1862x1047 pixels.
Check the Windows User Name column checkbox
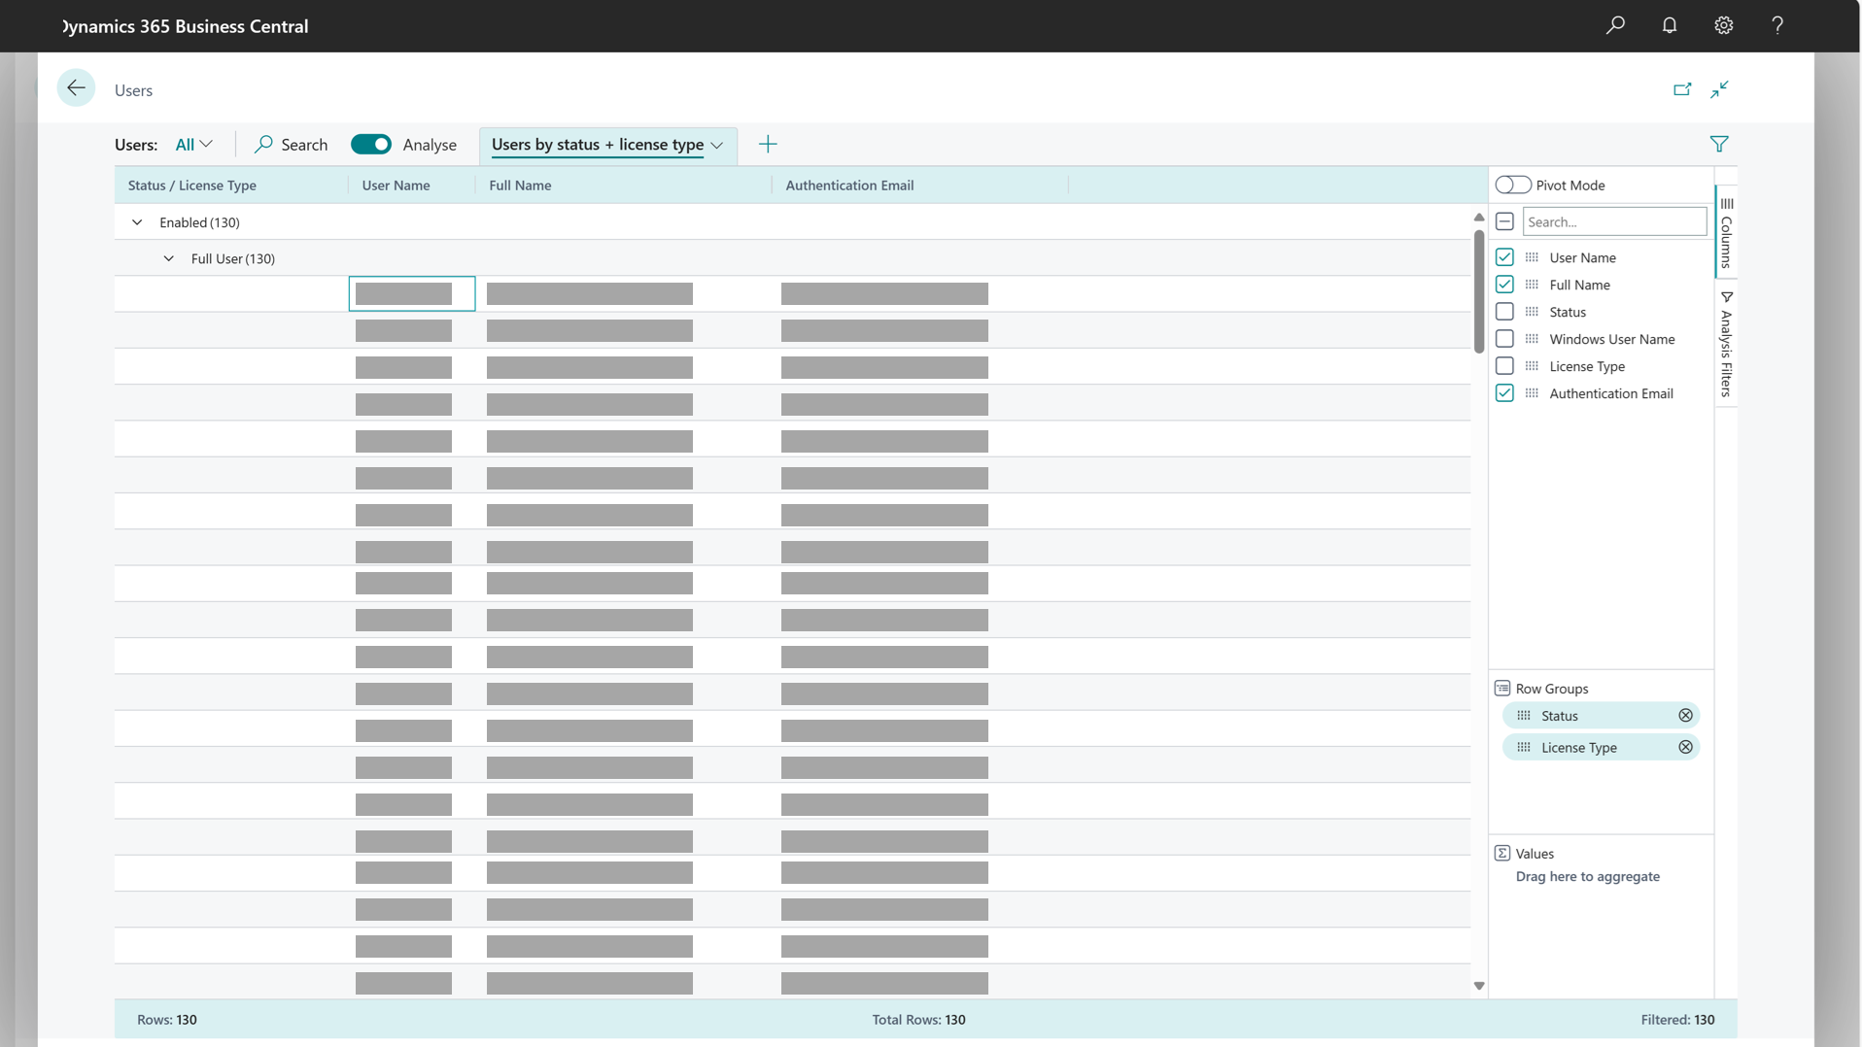[x=1505, y=338]
